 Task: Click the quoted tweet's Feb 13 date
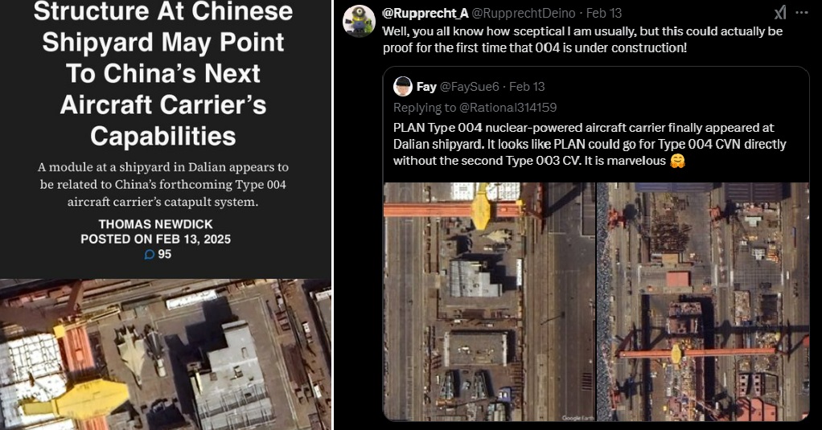527,87
